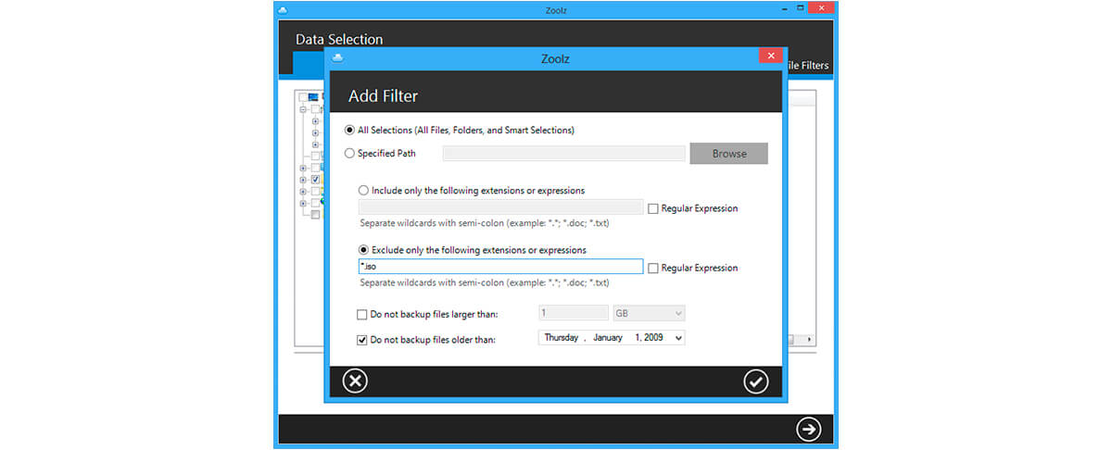1112x450 pixels.
Task: Enable Regular Expression for the include field
Action: tap(653, 208)
